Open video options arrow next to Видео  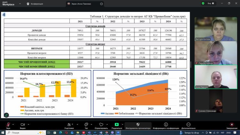28,124
